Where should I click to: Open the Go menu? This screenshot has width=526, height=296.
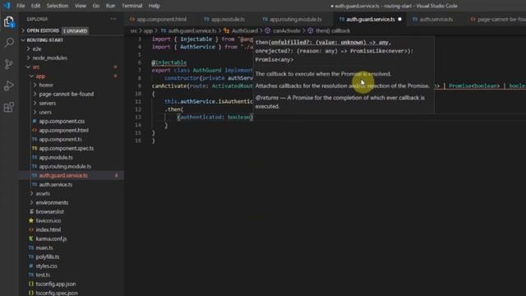click(96, 6)
